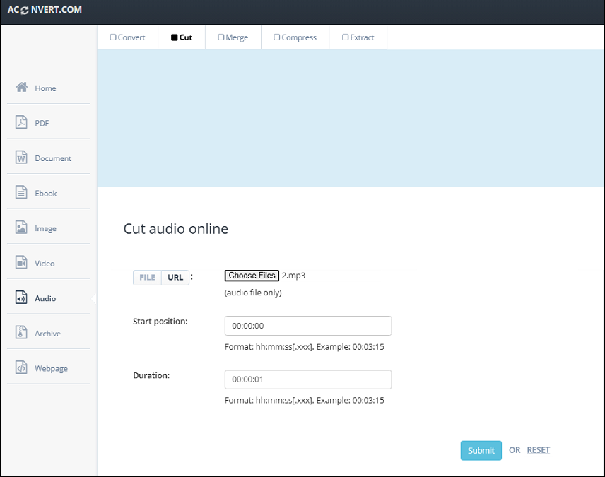This screenshot has width=605, height=477.
Task: Open the Document sidebar section
Action: coord(49,158)
